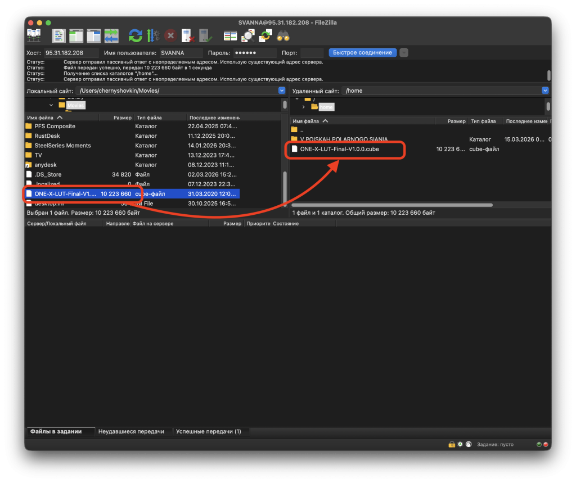Switch to the Успешные передачи tab
Screen dimensions: 576x483
point(208,431)
